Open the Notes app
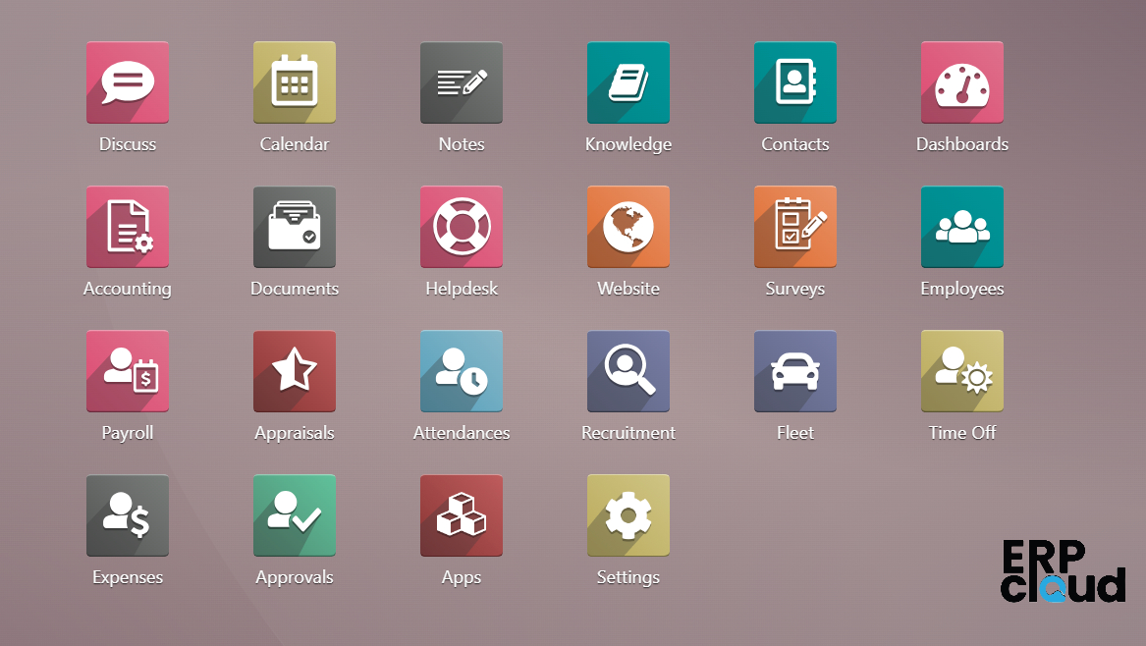This screenshot has height=646, width=1146. [462, 82]
